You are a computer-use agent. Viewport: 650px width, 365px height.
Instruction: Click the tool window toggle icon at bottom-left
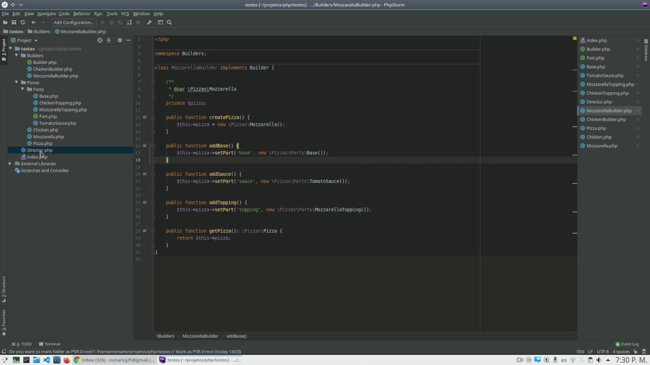pos(4,351)
